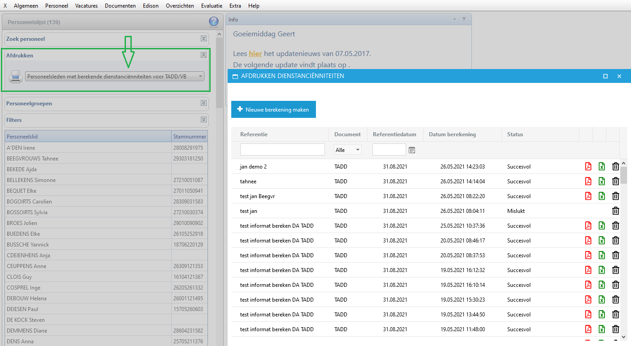The width and height of the screenshot is (631, 346).
Task: Collapse the Info window with arrow
Action: tap(454, 19)
